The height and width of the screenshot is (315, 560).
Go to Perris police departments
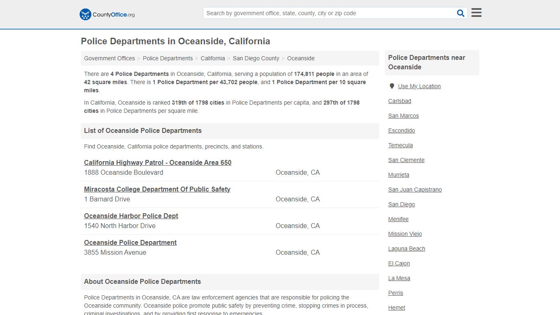(x=396, y=293)
